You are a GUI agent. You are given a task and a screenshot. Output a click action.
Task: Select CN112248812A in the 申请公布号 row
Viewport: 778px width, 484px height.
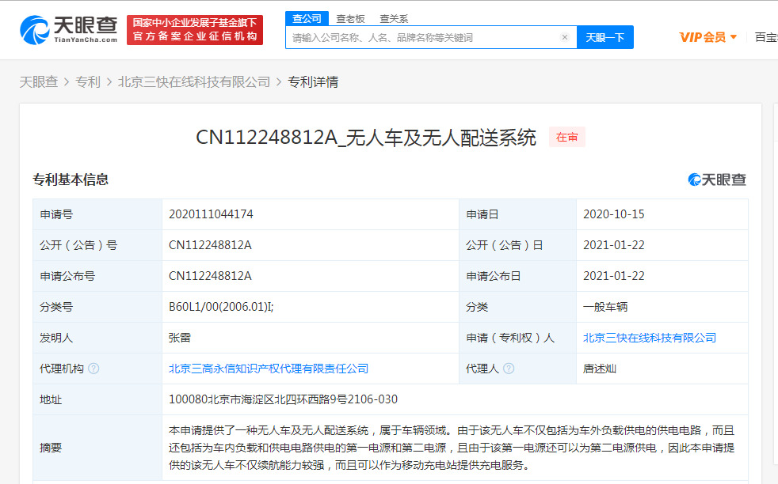click(x=211, y=276)
